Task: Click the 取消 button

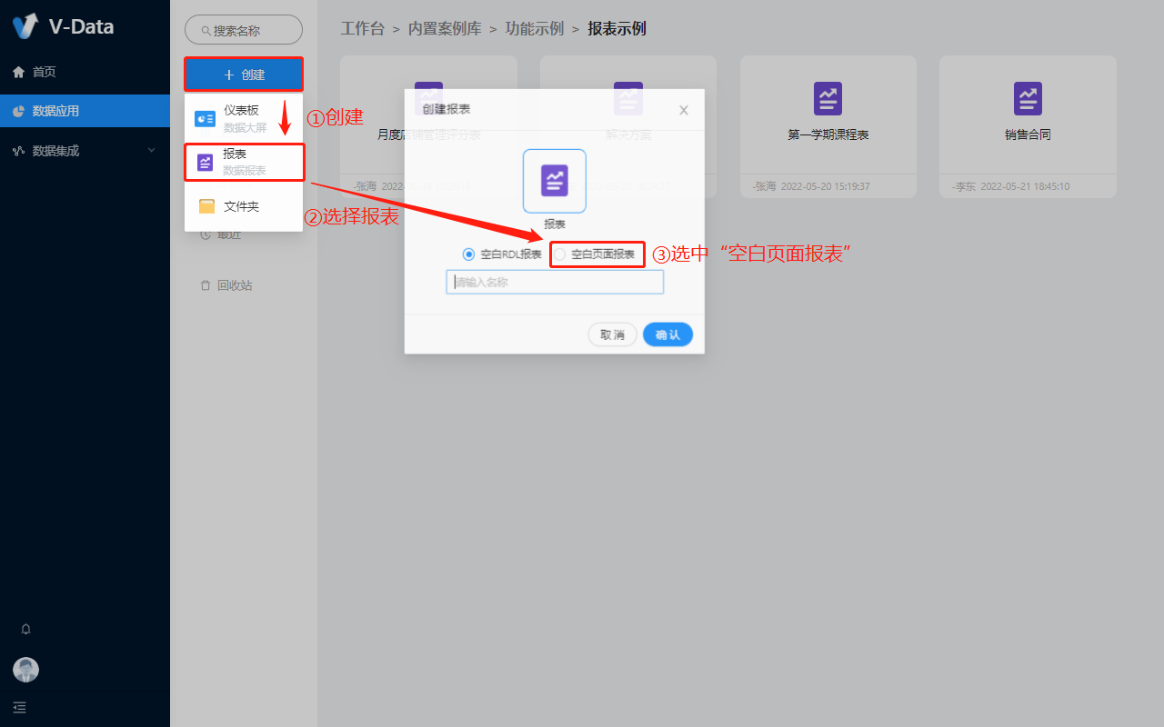Action: (x=612, y=334)
